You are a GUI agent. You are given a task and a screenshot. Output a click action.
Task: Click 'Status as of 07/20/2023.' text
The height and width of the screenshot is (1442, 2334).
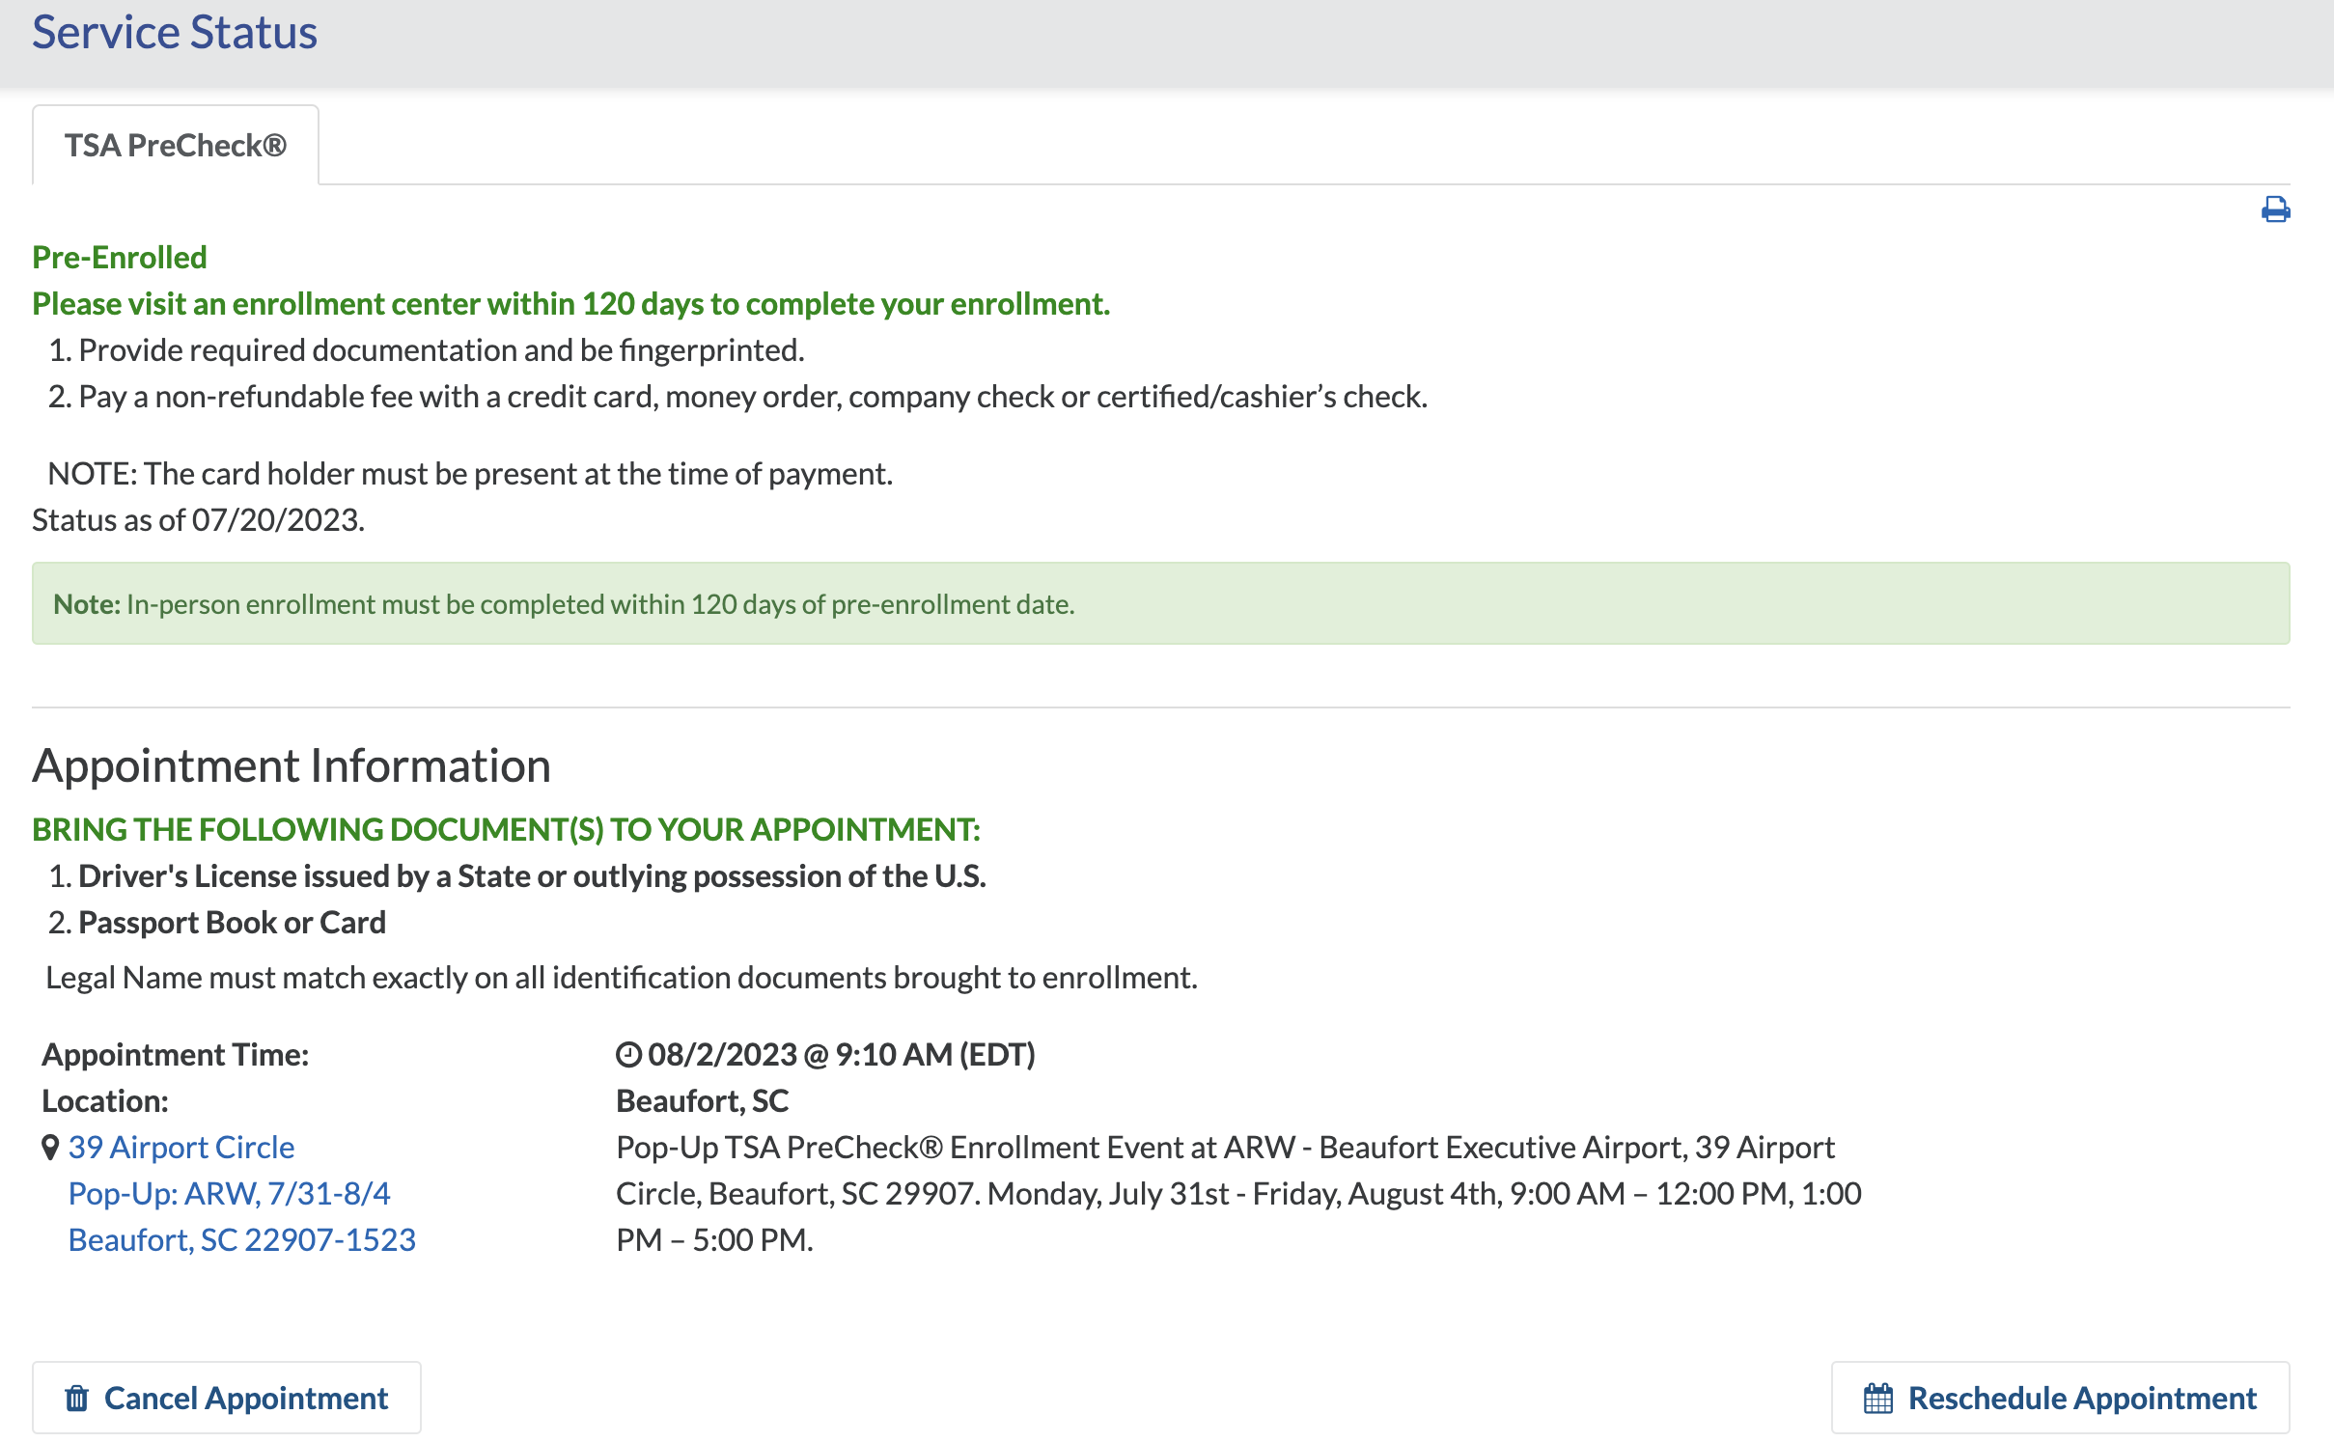[x=199, y=519]
